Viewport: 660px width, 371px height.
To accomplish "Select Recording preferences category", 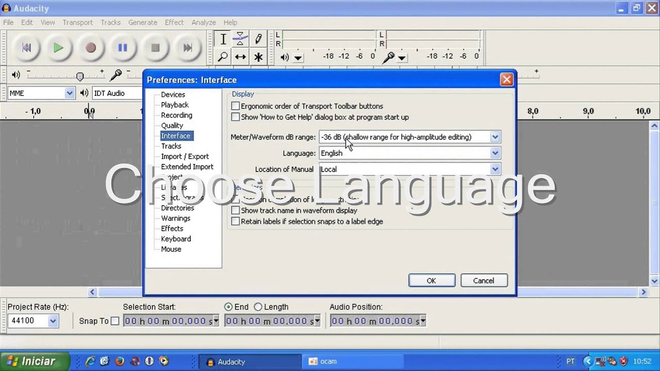I will (176, 115).
